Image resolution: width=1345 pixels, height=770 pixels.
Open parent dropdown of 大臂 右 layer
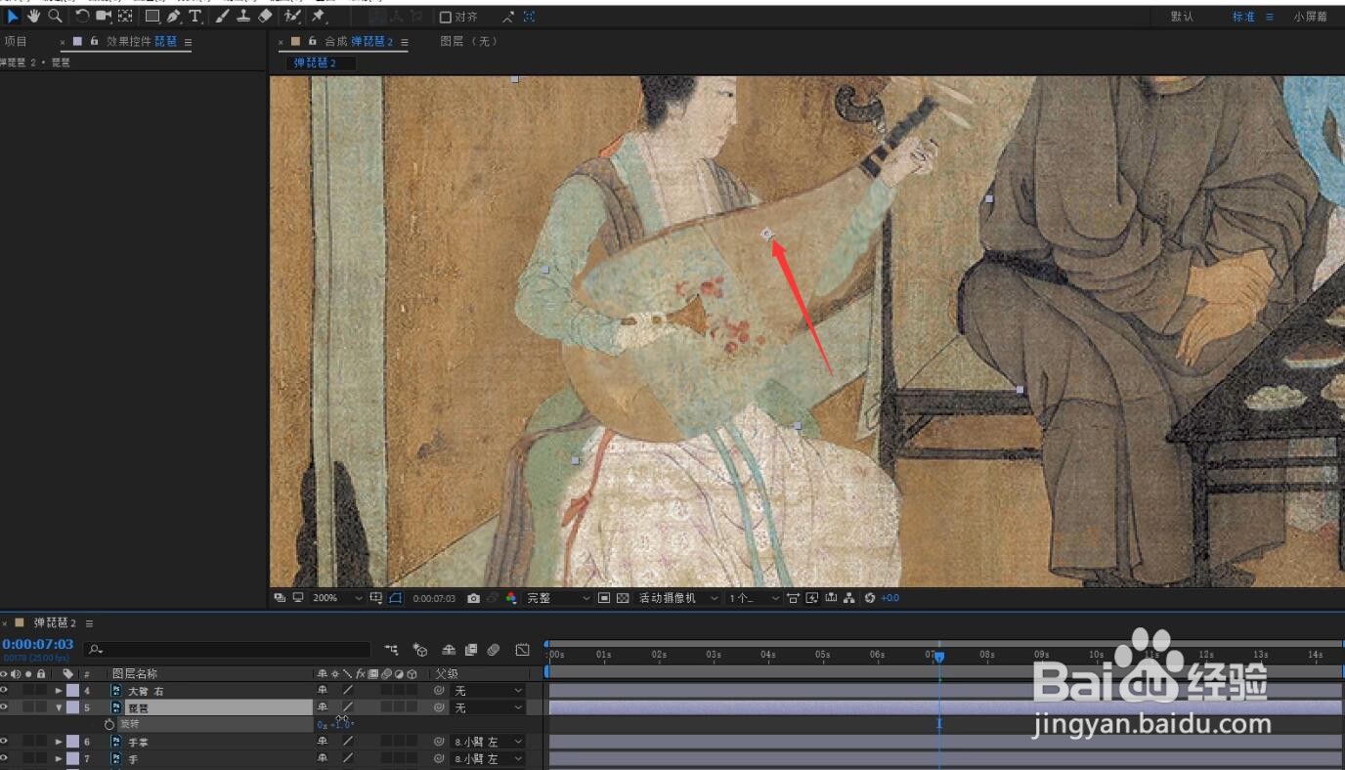pos(488,691)
